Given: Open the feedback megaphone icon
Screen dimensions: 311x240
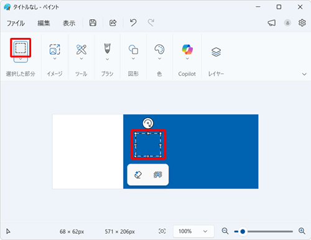Looking at the screenshot, I should pyautogui.click(x=272, y=23).
